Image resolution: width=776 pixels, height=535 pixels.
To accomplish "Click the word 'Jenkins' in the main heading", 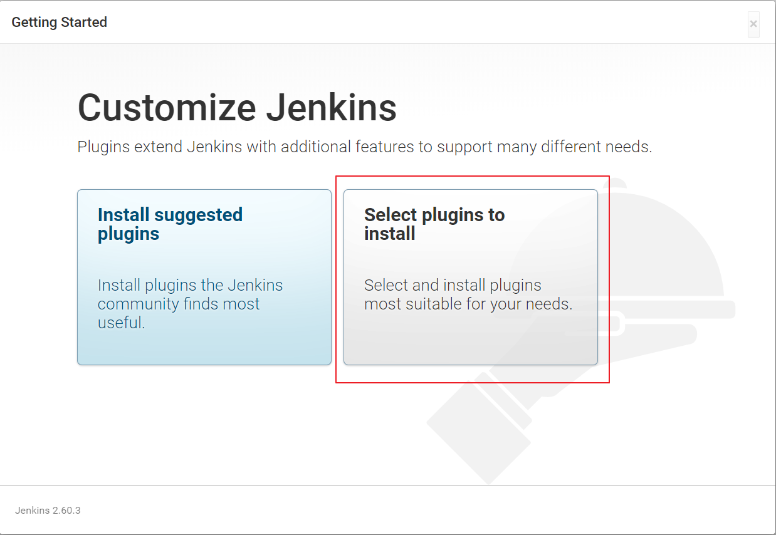I will pos(332,107).
